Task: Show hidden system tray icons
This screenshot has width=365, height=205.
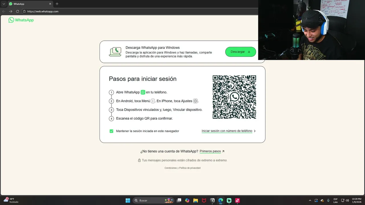Action: (310, 200)
